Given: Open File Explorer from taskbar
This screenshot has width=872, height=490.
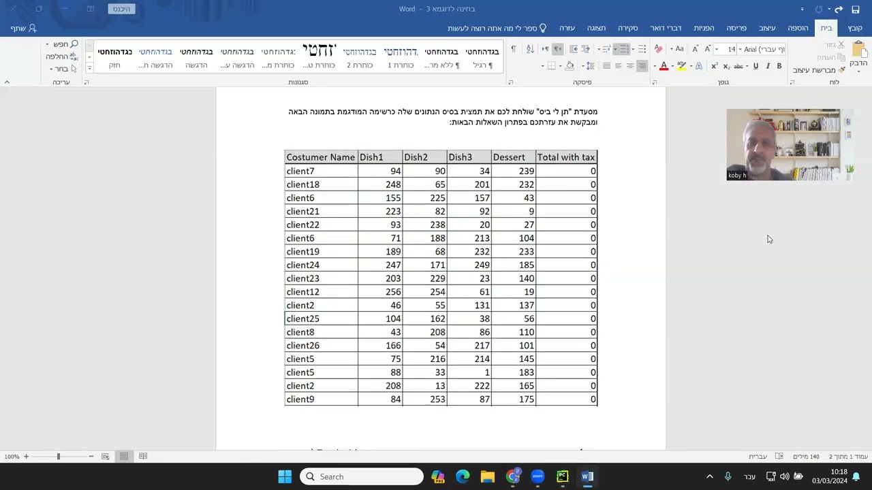Looking at the screenshot, I should tap(487, 476).
